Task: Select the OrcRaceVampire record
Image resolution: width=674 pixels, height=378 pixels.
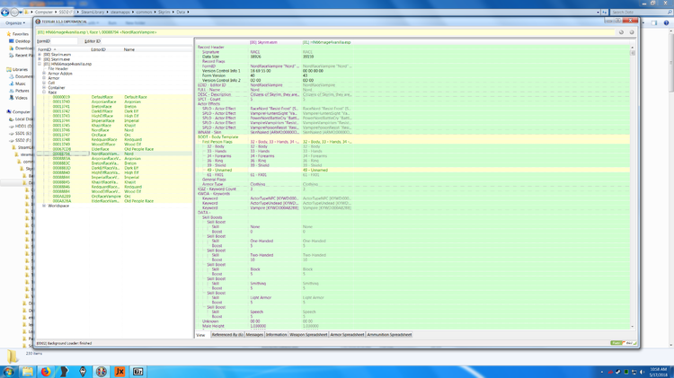Action: tap(114, 197)
